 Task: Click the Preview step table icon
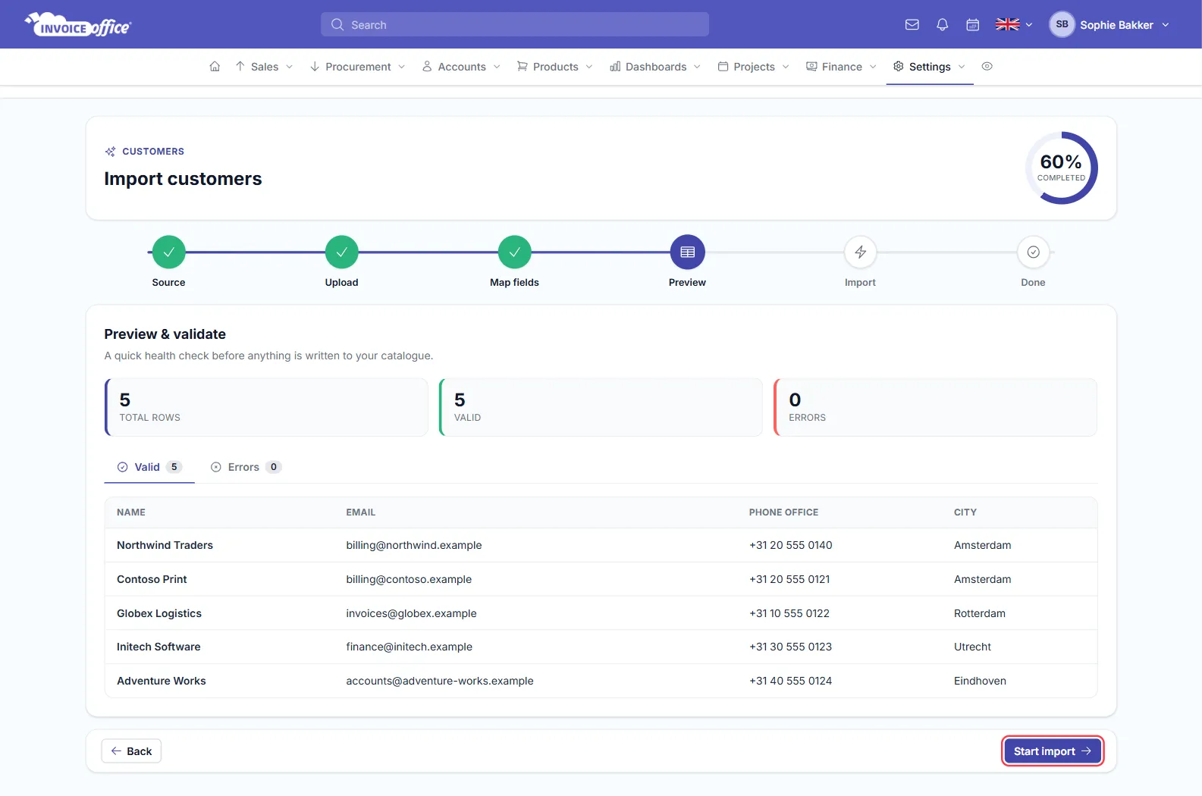coord(688,252)
